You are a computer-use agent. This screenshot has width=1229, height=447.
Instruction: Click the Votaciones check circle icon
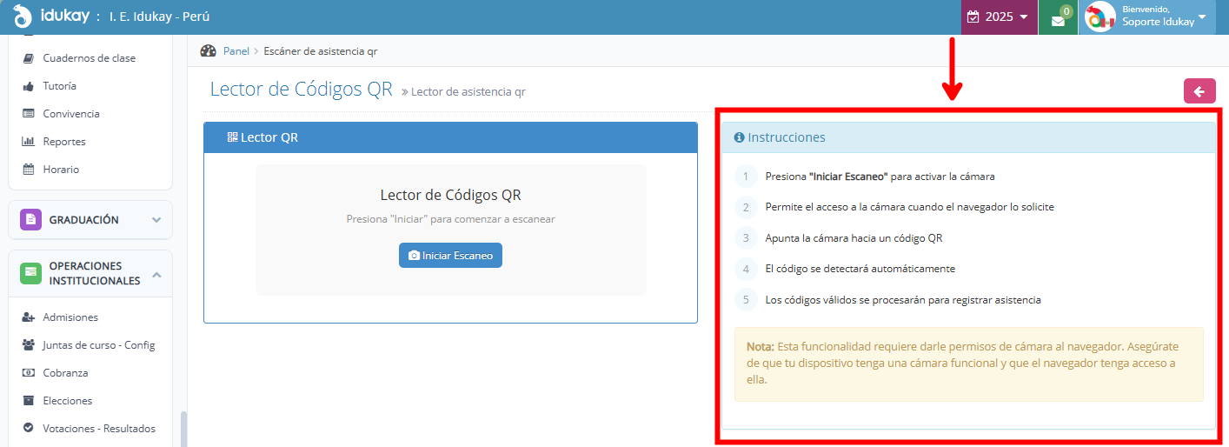pos(28,429)
